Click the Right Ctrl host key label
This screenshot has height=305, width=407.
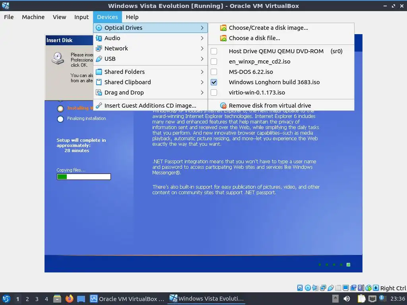click(x=393, y=288)
